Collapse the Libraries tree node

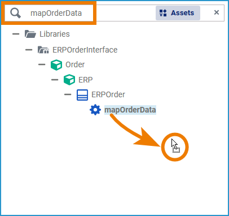click(16, 34)
